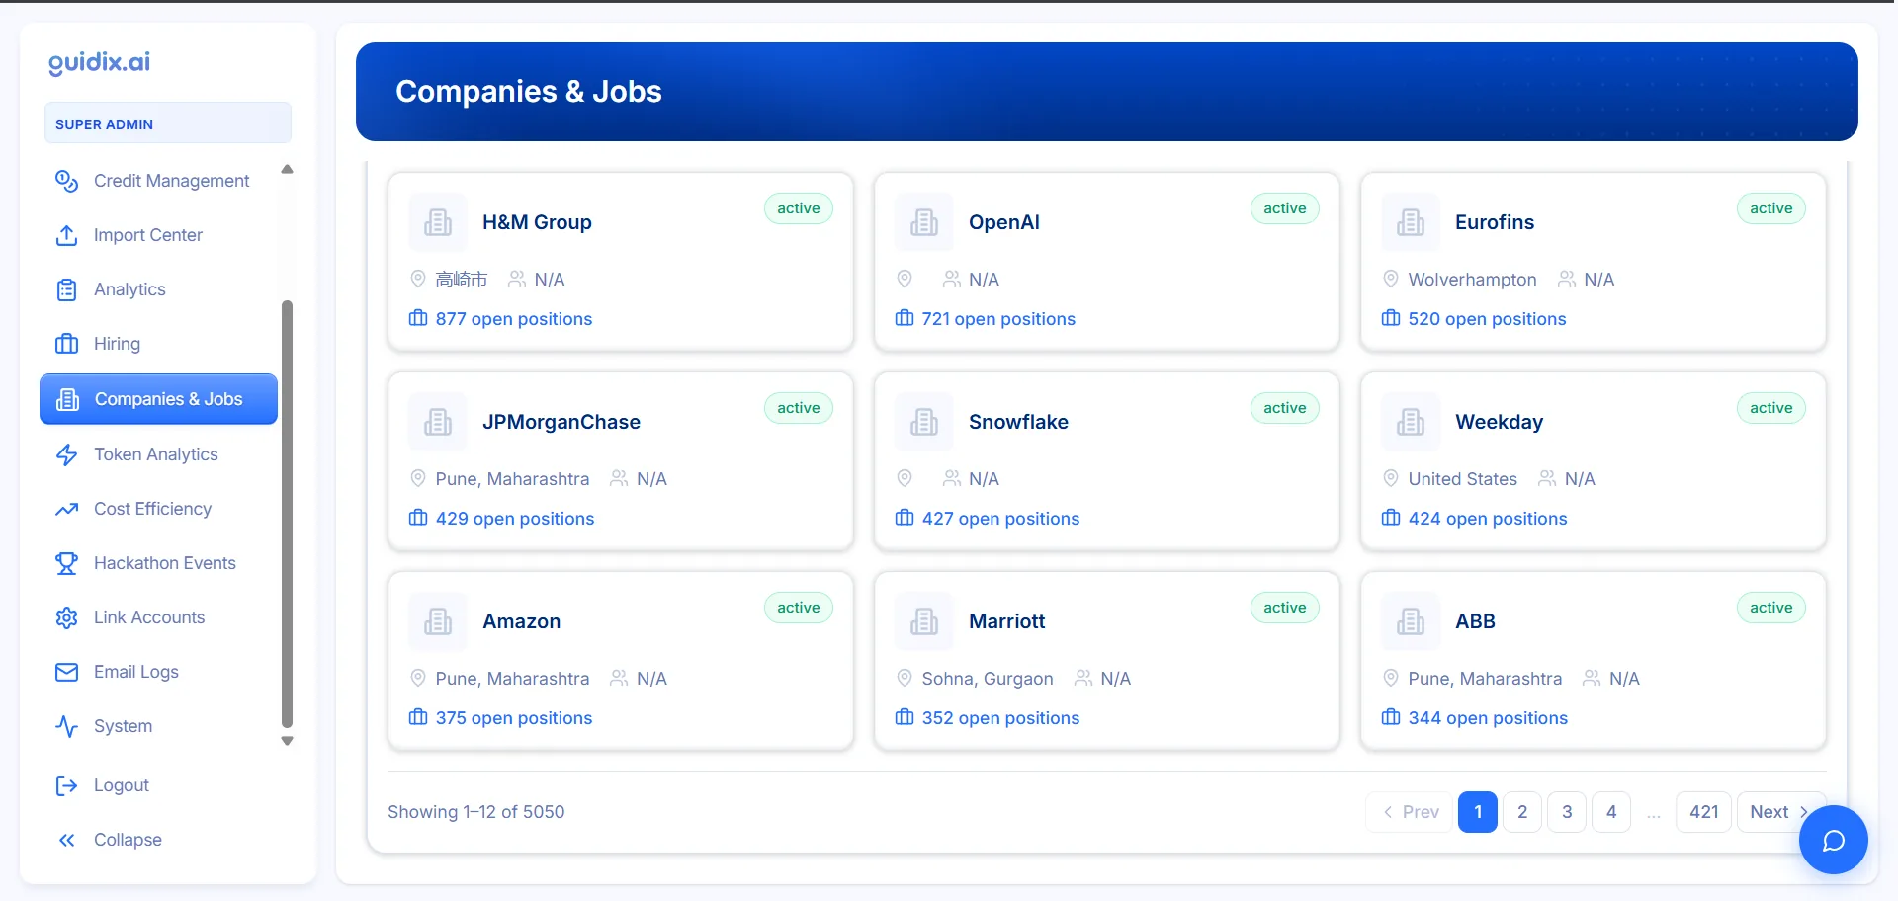The image size is (1898, 901).
Task: Click the Logout arrow icon
Action: coord(66,785)
